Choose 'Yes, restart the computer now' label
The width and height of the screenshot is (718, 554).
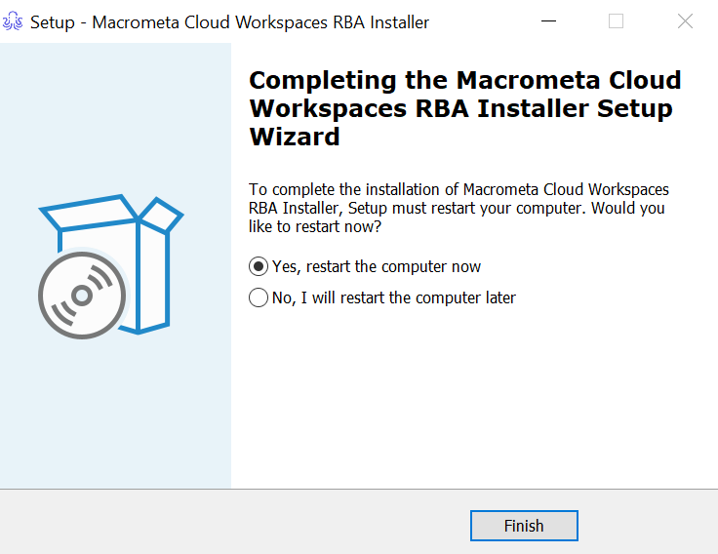(377, 266)
